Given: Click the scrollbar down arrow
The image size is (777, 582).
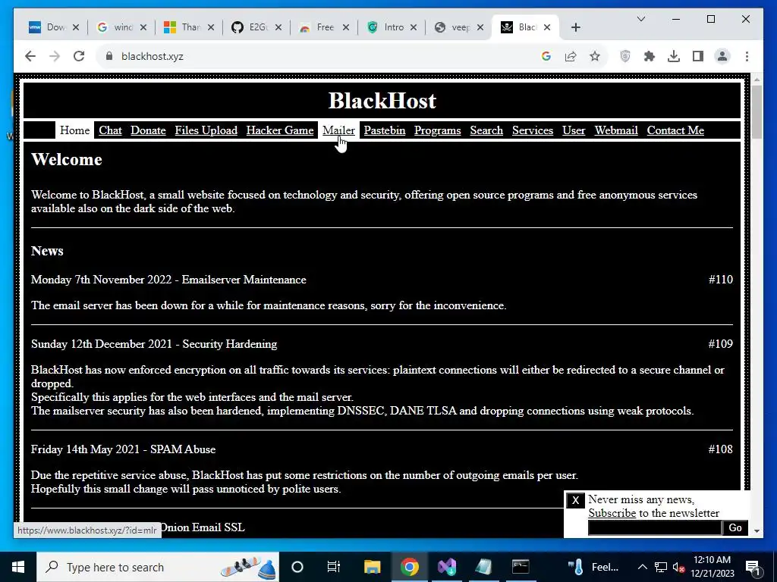Looking at the screenshot, I should click(757, 531).
